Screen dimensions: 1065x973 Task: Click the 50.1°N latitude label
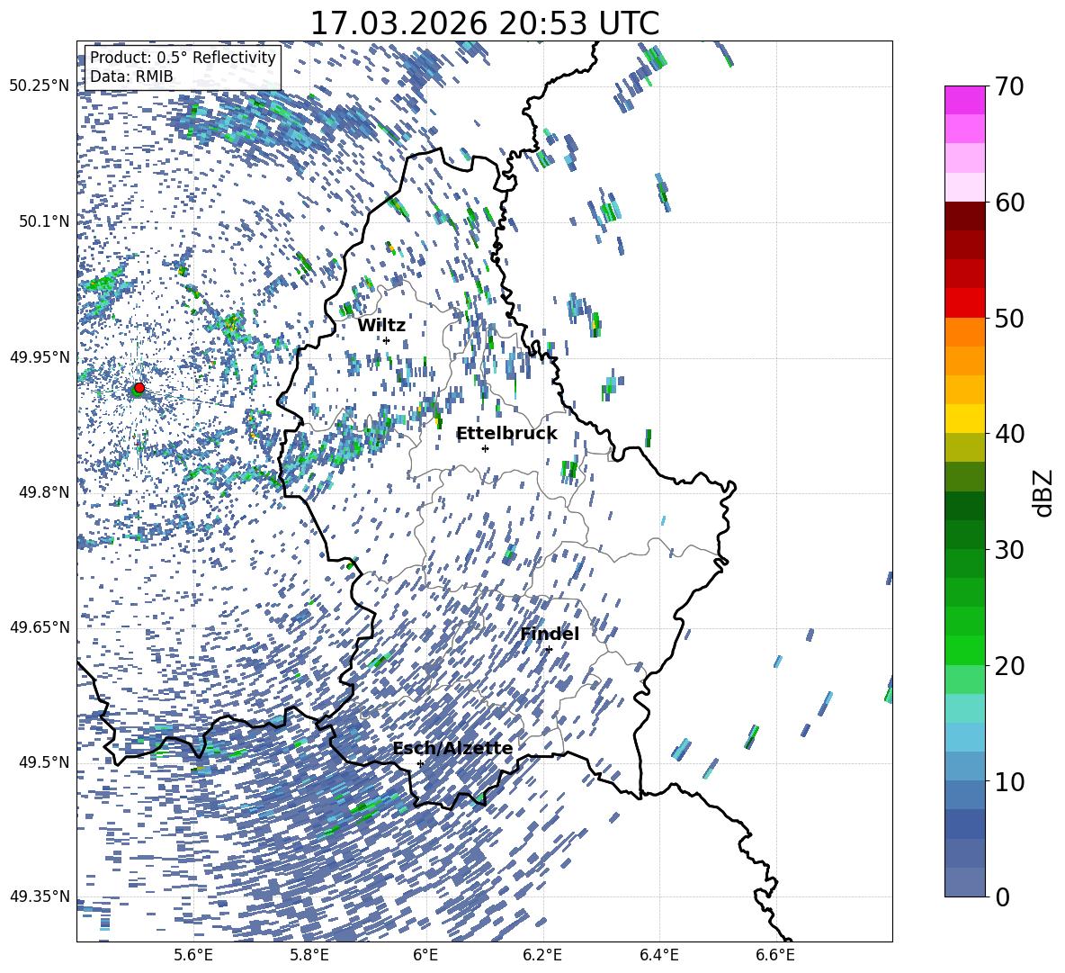tap(43, 221)
